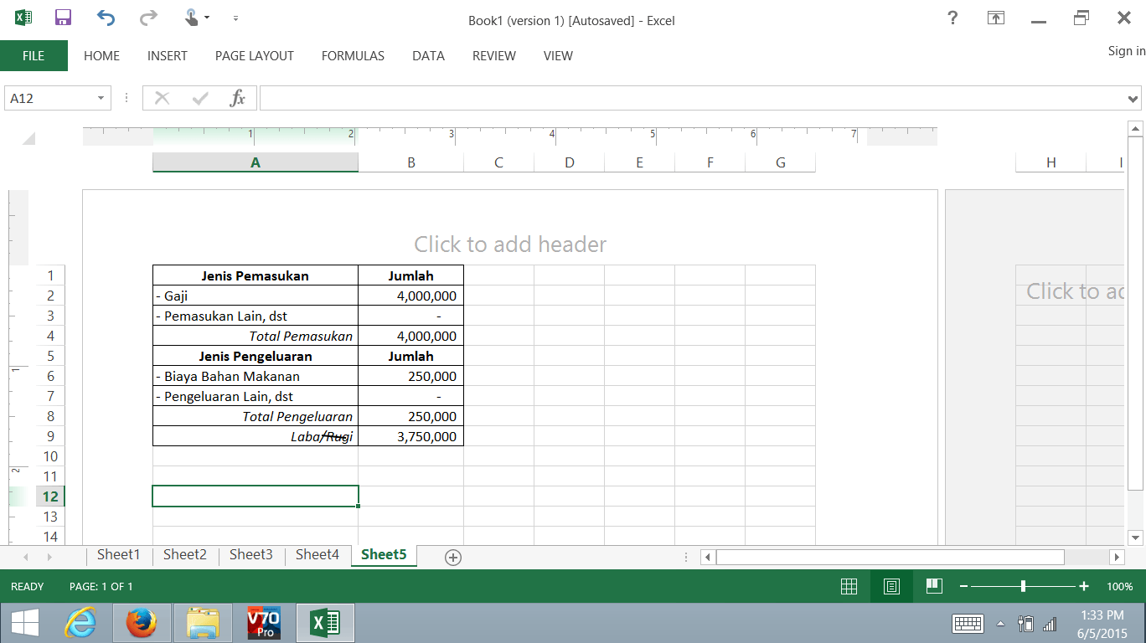Switch to Sheet2 tab

[x=185, y=554]
